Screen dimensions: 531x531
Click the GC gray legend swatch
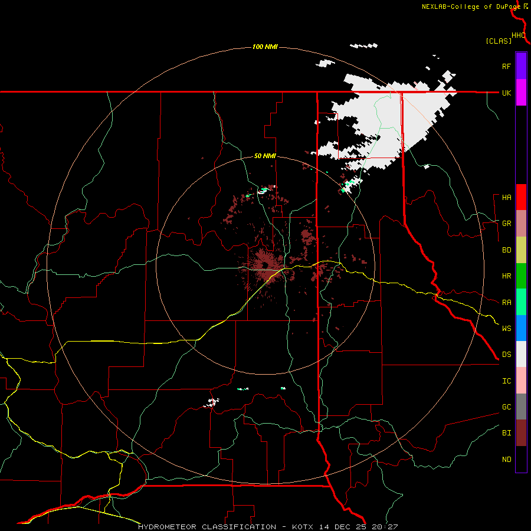(x=521, y=407)
